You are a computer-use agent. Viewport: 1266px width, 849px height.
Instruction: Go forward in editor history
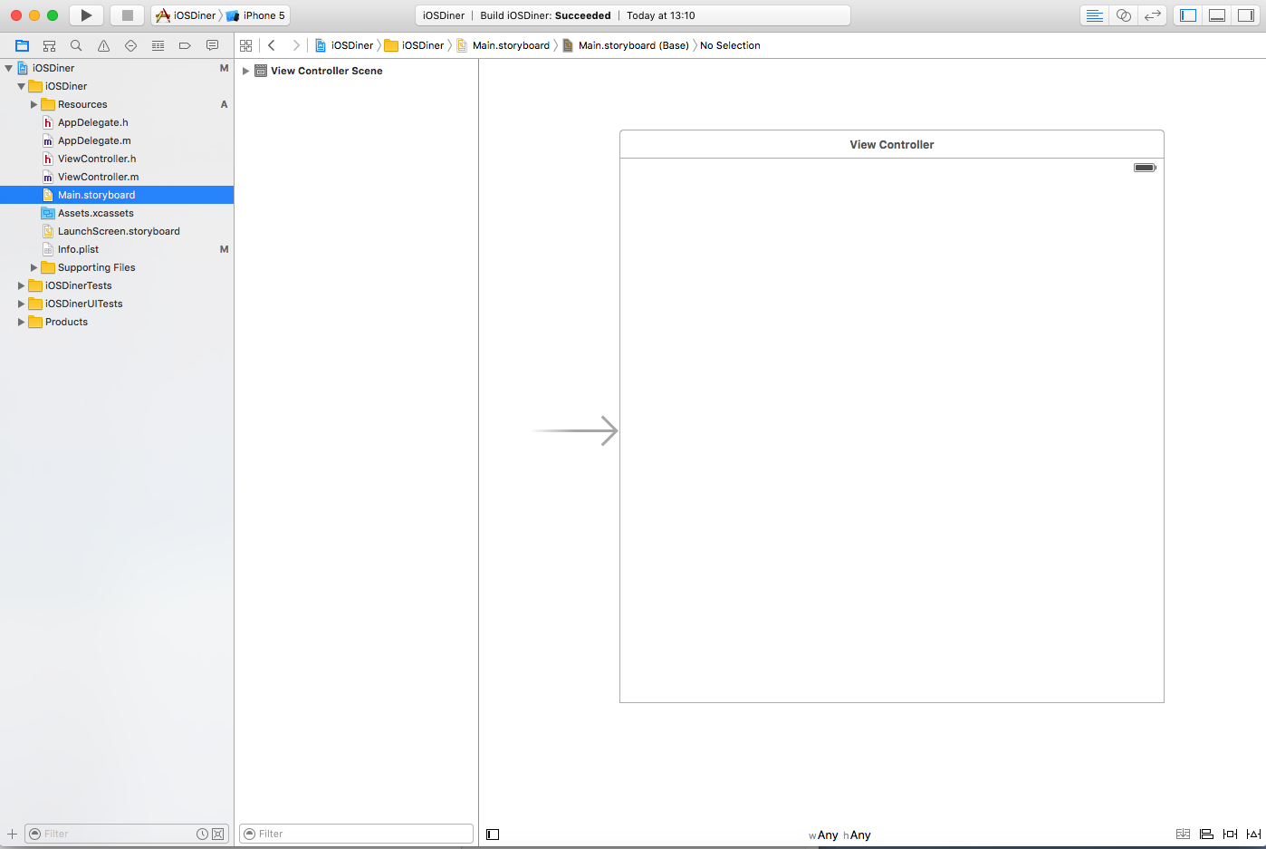click(x=295, y=45)
